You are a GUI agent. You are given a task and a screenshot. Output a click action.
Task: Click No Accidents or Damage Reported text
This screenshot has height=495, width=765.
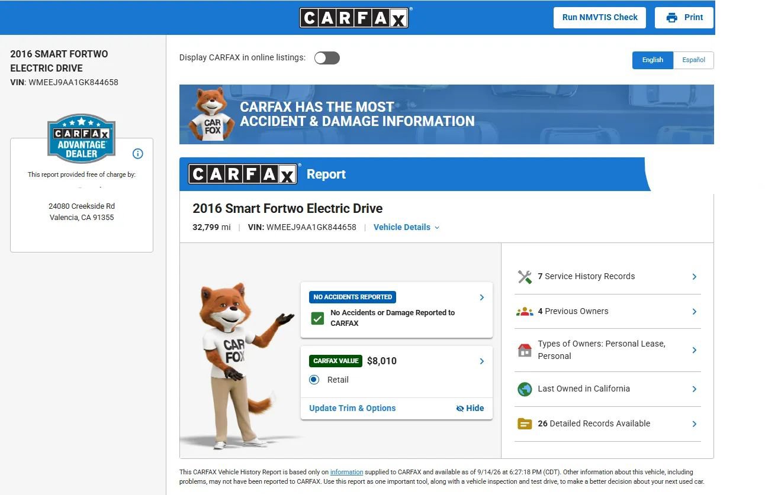[393, 318]
